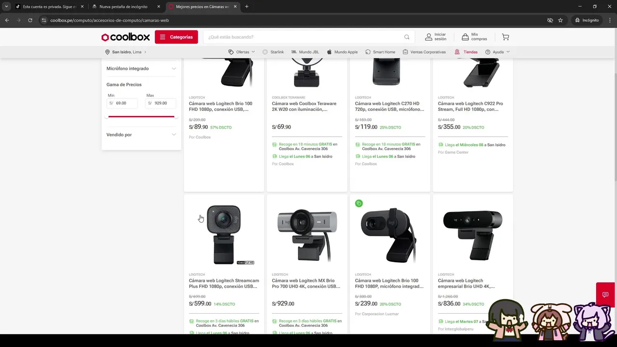Screen dimensions: 617x347
Task: Click the green pickup store icon under Coolbox Teraware
Action: coord(274,144)
